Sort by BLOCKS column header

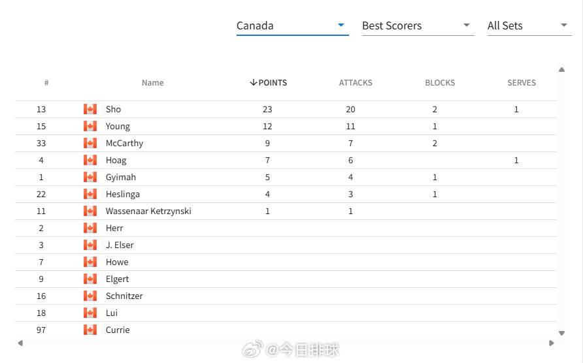tap(440, 82)
